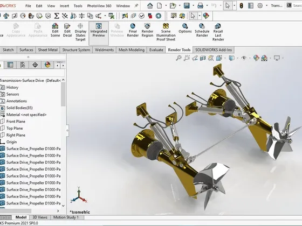
Task: Click the Edit Decal tool
Action: (x=67, y=30)
